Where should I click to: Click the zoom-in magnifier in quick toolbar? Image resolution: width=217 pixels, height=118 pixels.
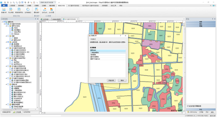13,3
